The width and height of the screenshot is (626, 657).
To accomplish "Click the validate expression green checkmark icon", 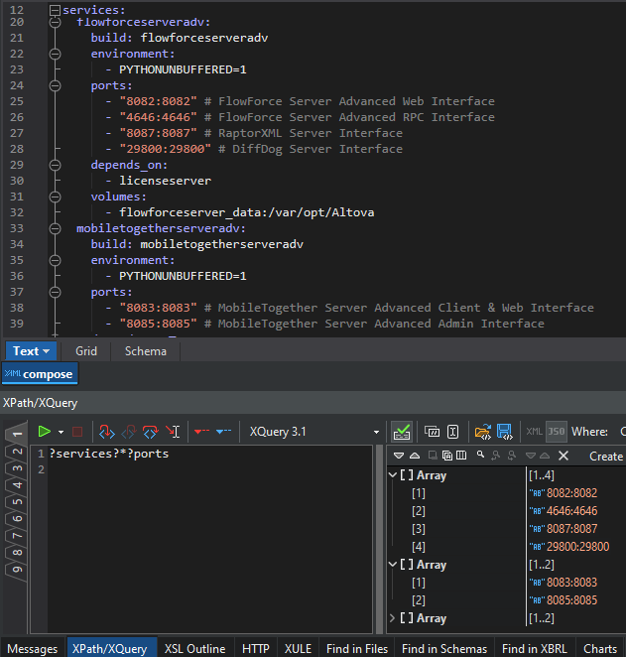I will point(402,432).
